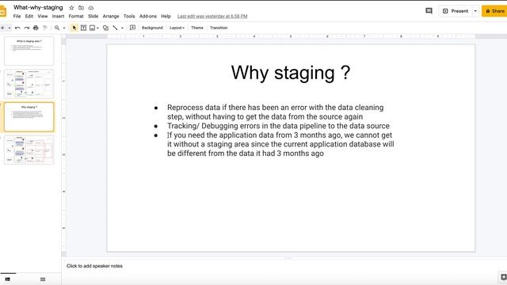
Task: Click the Background button
Action: pos(152,28)
